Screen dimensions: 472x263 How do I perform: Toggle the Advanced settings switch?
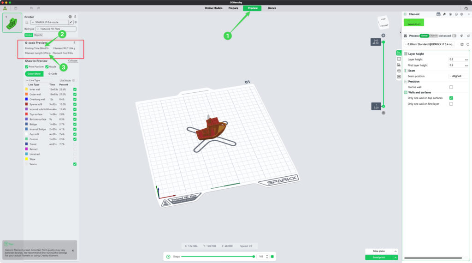click(454, 36)
